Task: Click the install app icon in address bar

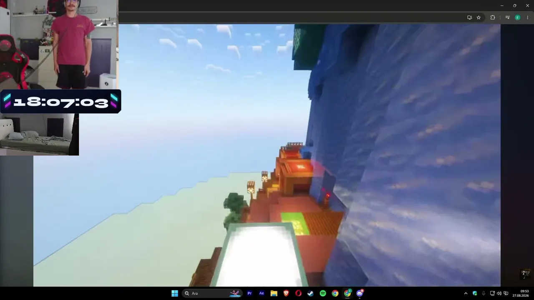Action: (x=470, y=17)
